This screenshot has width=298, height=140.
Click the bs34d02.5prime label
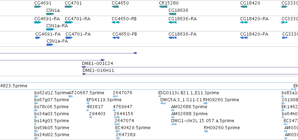click(x=52, y=135)
